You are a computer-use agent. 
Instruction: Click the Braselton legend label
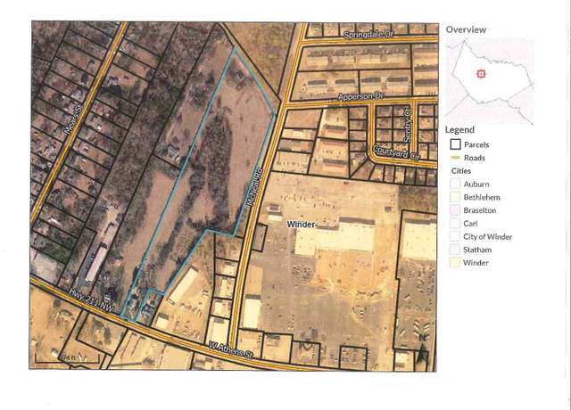pyautogui.click(x=480, y=210)
